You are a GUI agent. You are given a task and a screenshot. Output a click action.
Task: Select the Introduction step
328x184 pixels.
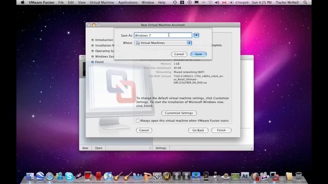click(104, 40)
